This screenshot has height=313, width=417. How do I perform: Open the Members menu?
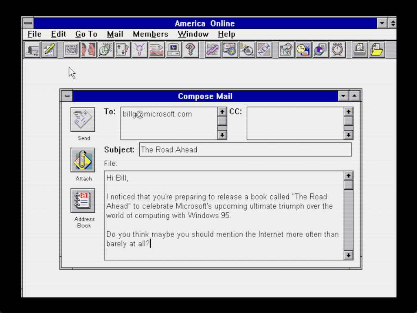point(151,34)
